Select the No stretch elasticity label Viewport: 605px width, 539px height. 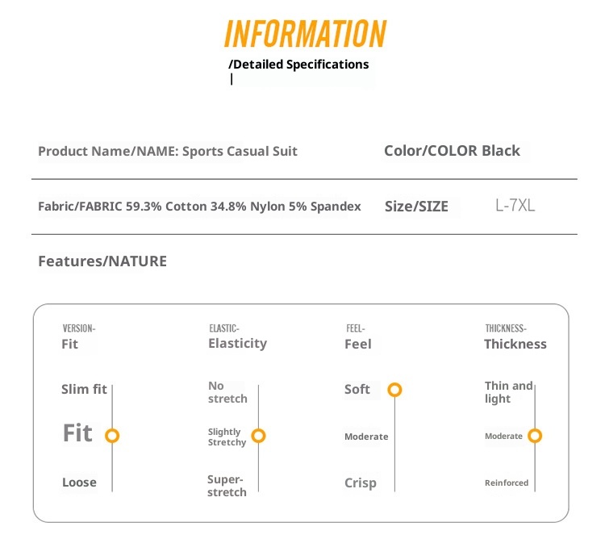[227, 392]
